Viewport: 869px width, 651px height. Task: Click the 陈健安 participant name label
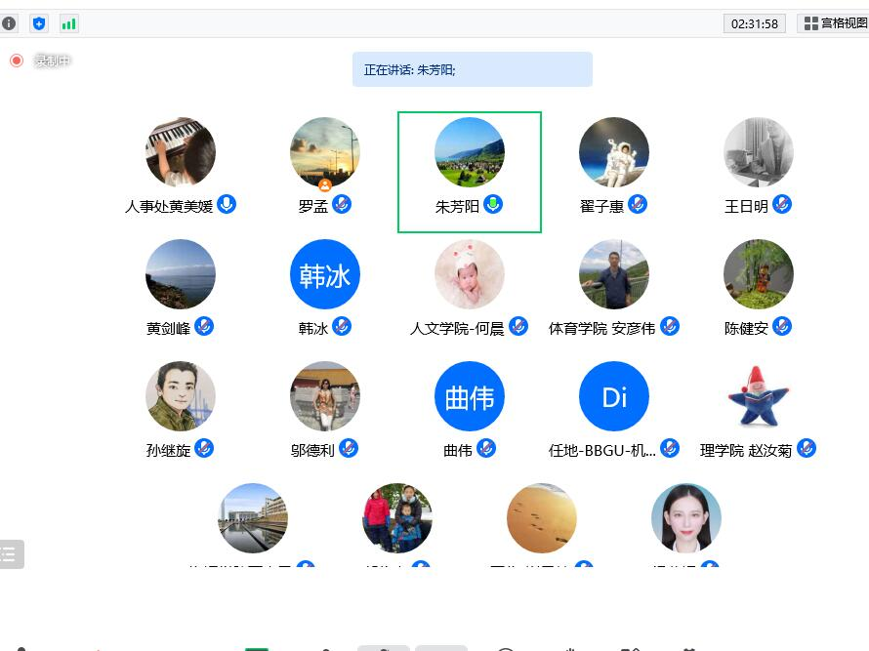(746, 329)
